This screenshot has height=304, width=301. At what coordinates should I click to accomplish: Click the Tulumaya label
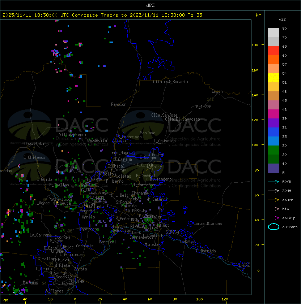pyautogui.click(x=123, y=159)
